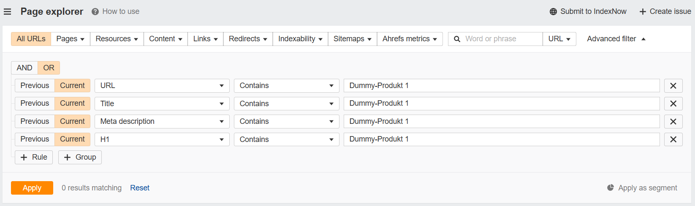Select the OR logic toggle
The image size is (695, 206).
[49, 68]
